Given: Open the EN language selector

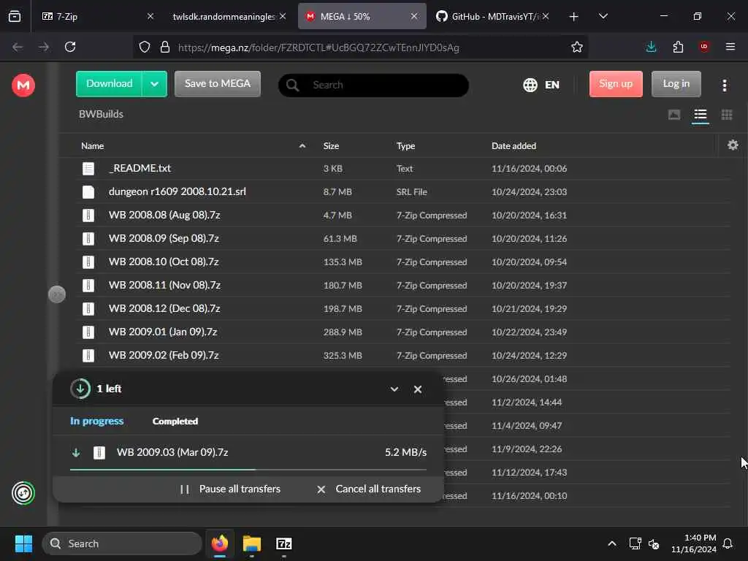Looking at the screenshot, I should click(x=541, y=85).
